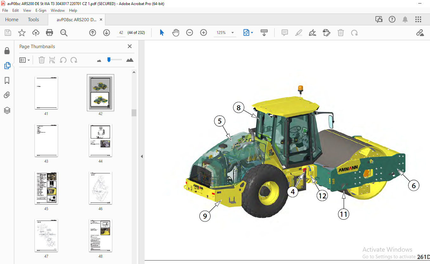
Task: Rotate pages counterclockwise in the thumbnails panel
Action: [x=63, y=60]
